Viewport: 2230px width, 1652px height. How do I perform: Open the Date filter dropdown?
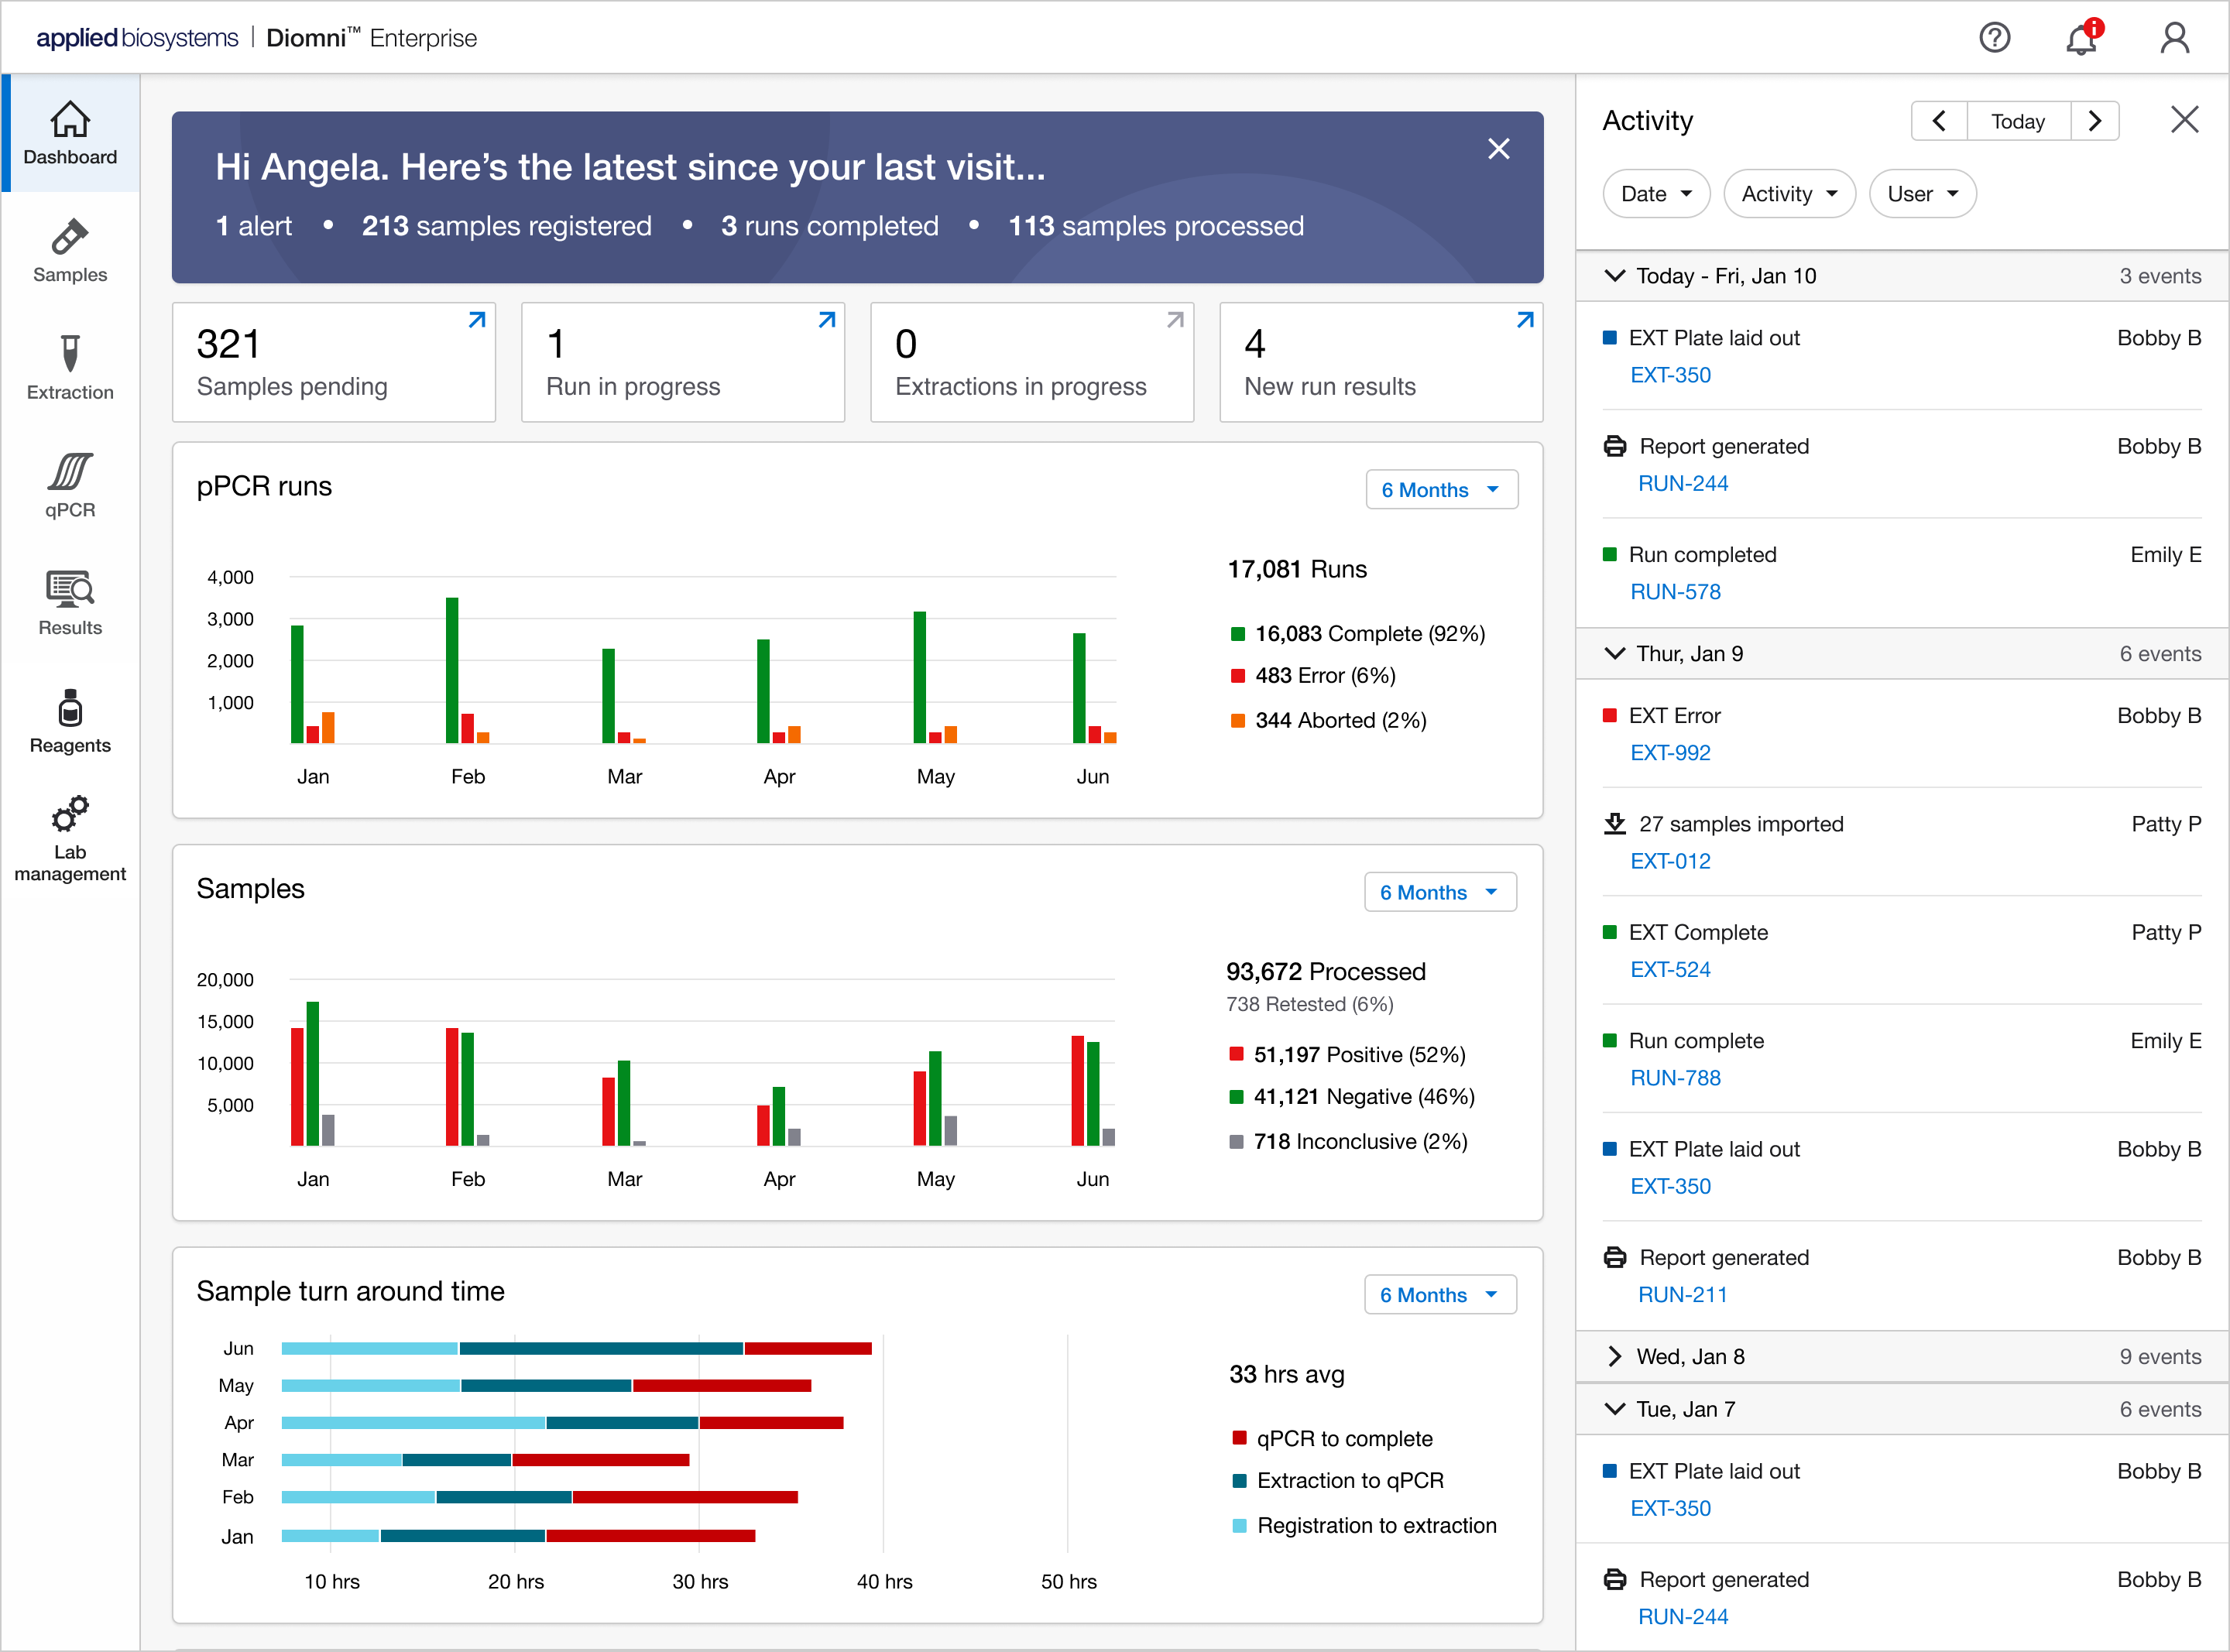click(x=1656, y=194)
